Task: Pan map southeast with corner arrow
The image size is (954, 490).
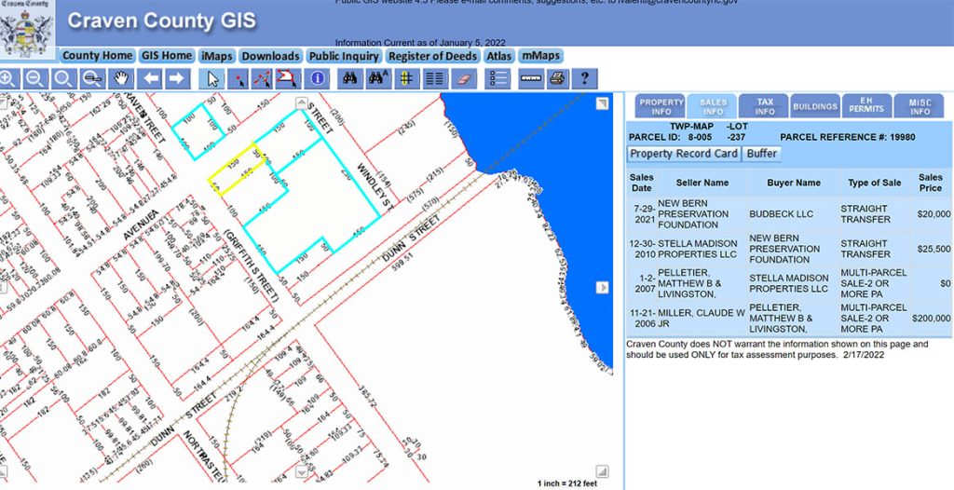Action: (x=602, y=470)
